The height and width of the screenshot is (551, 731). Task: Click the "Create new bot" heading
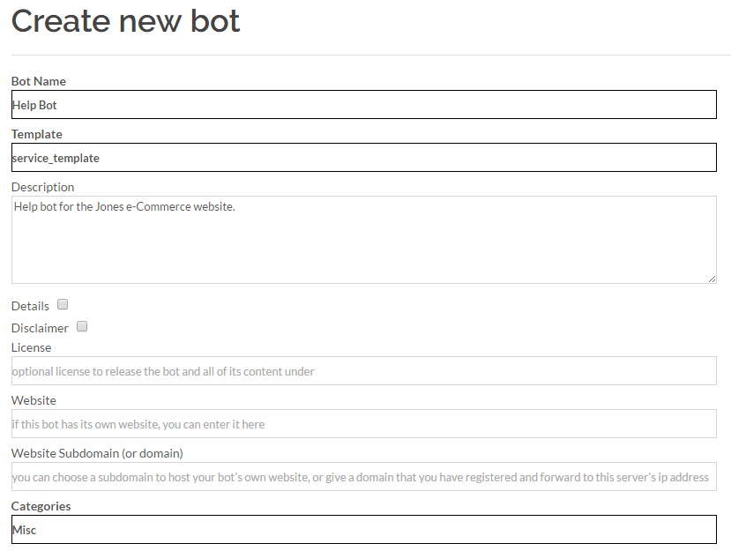(125, 21)
